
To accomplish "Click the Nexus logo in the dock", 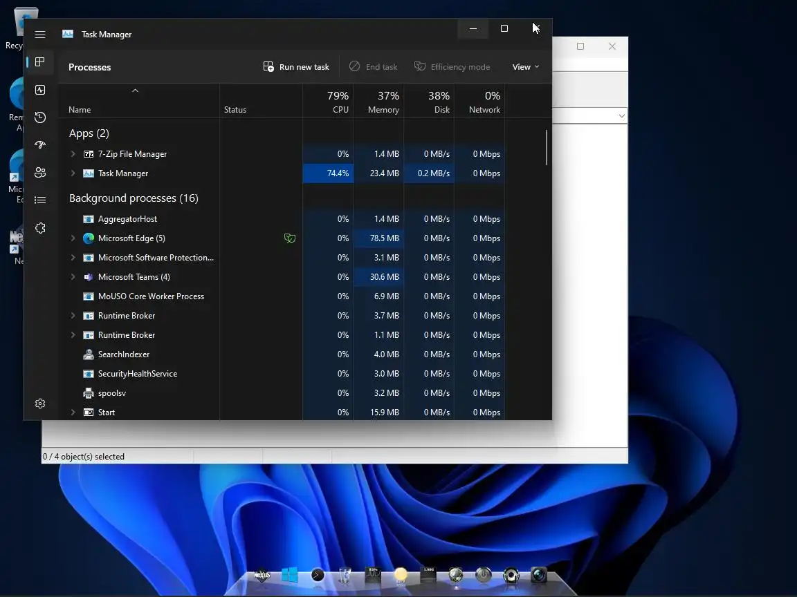I will tap(262, 575).
